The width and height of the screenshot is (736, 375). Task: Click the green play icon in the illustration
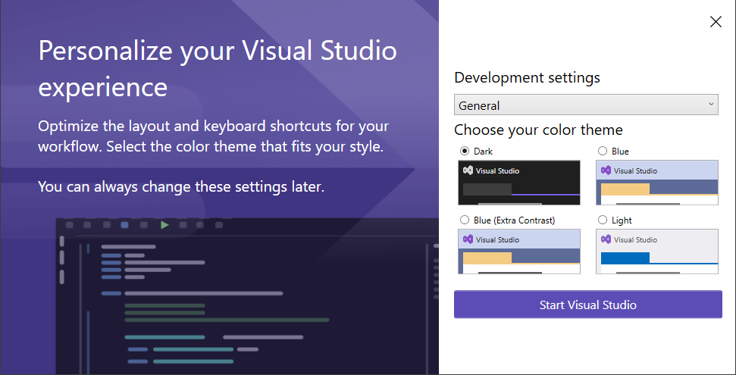tap(164, 225)
